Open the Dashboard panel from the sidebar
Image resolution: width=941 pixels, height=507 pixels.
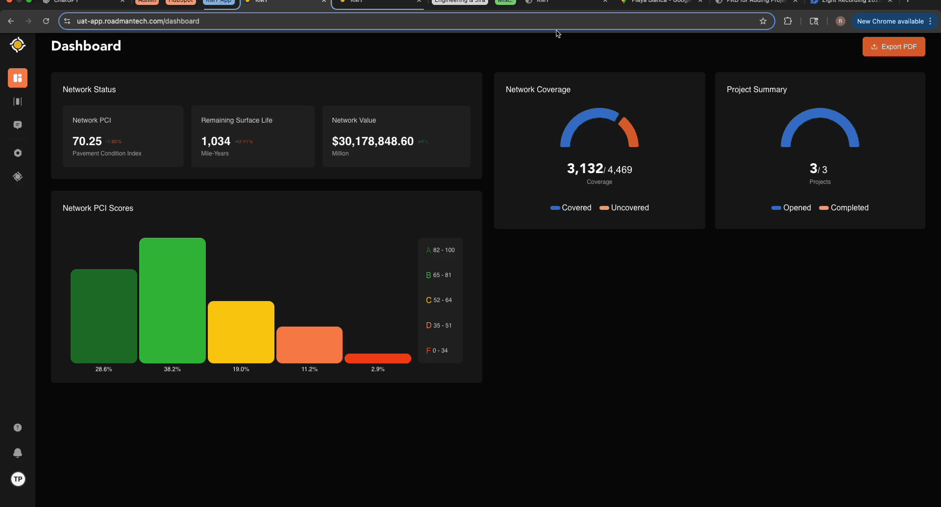pos(18,78)
